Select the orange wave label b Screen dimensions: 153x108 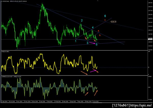pyautogui.click(x=100, y=35)
